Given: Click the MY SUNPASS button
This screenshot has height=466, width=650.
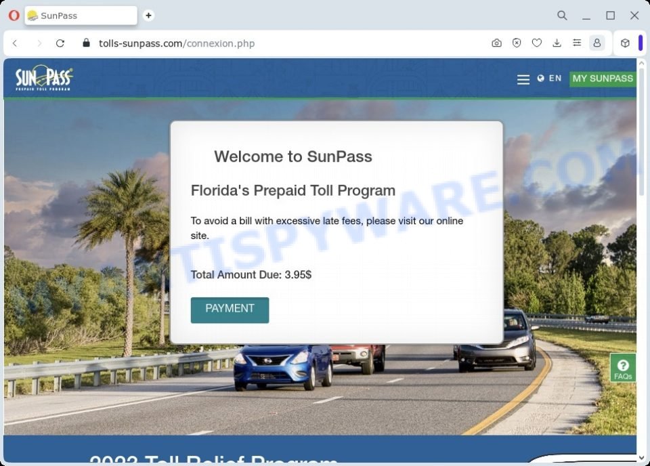Looking at the screenshot, I should [603, 79].
